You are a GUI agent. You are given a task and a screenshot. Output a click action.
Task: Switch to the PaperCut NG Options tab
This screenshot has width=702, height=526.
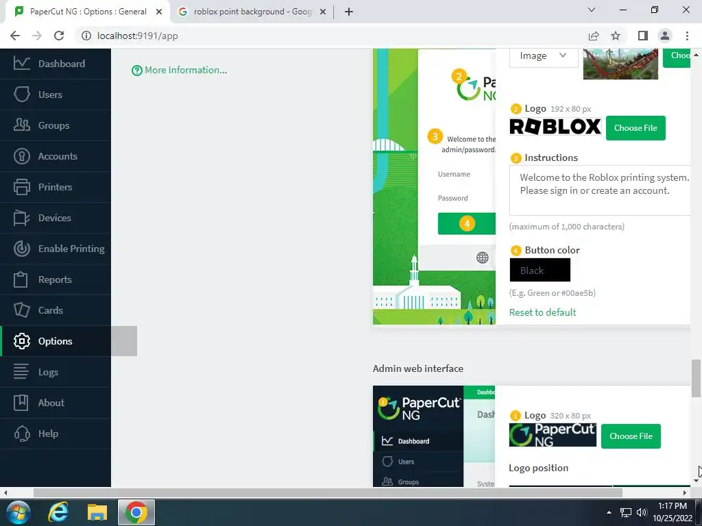coord(88,12)
